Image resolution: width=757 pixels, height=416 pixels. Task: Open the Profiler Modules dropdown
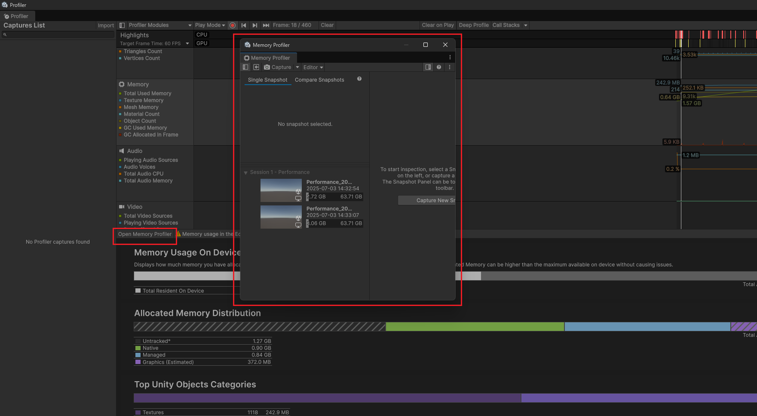coord(159,25)
